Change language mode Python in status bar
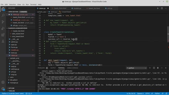The height and width of the screenshot is (95, 169). click(157, 93)
